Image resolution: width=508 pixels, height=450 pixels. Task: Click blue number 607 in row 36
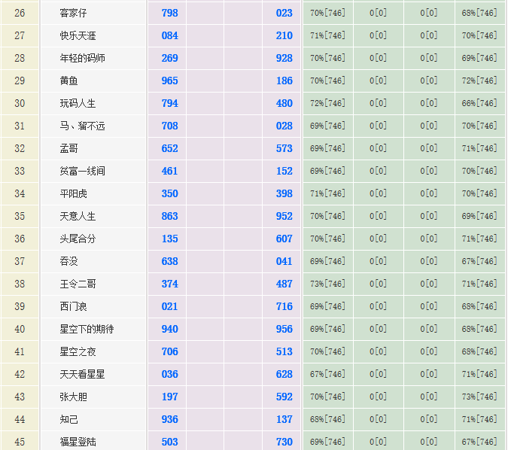[x=284, y=239]
